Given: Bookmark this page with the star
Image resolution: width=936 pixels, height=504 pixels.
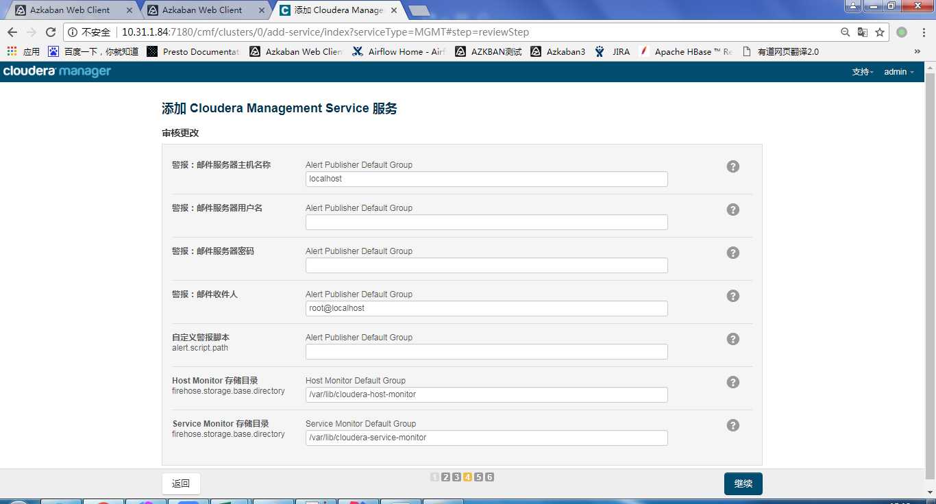Looking at the screenshot, I should tap(880, 32).
